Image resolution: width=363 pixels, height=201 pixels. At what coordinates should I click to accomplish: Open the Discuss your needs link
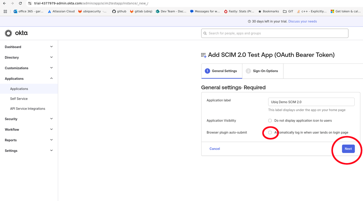click(303, 22)
